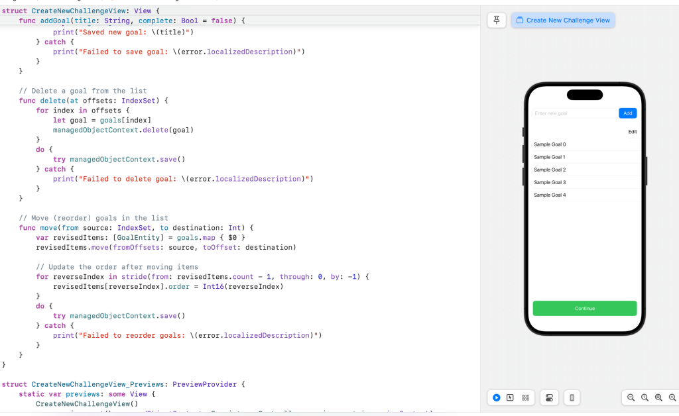Select the Create New Challenge View preview tab
Viewport: 679px width, 416px height.
[x=563, y=20]
